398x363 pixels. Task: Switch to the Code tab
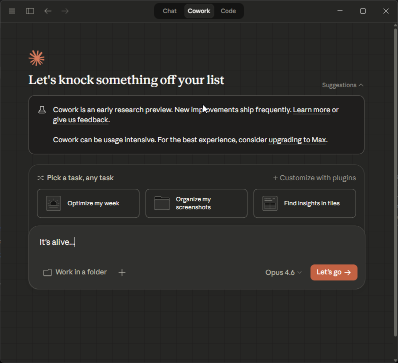coord(228,11)
